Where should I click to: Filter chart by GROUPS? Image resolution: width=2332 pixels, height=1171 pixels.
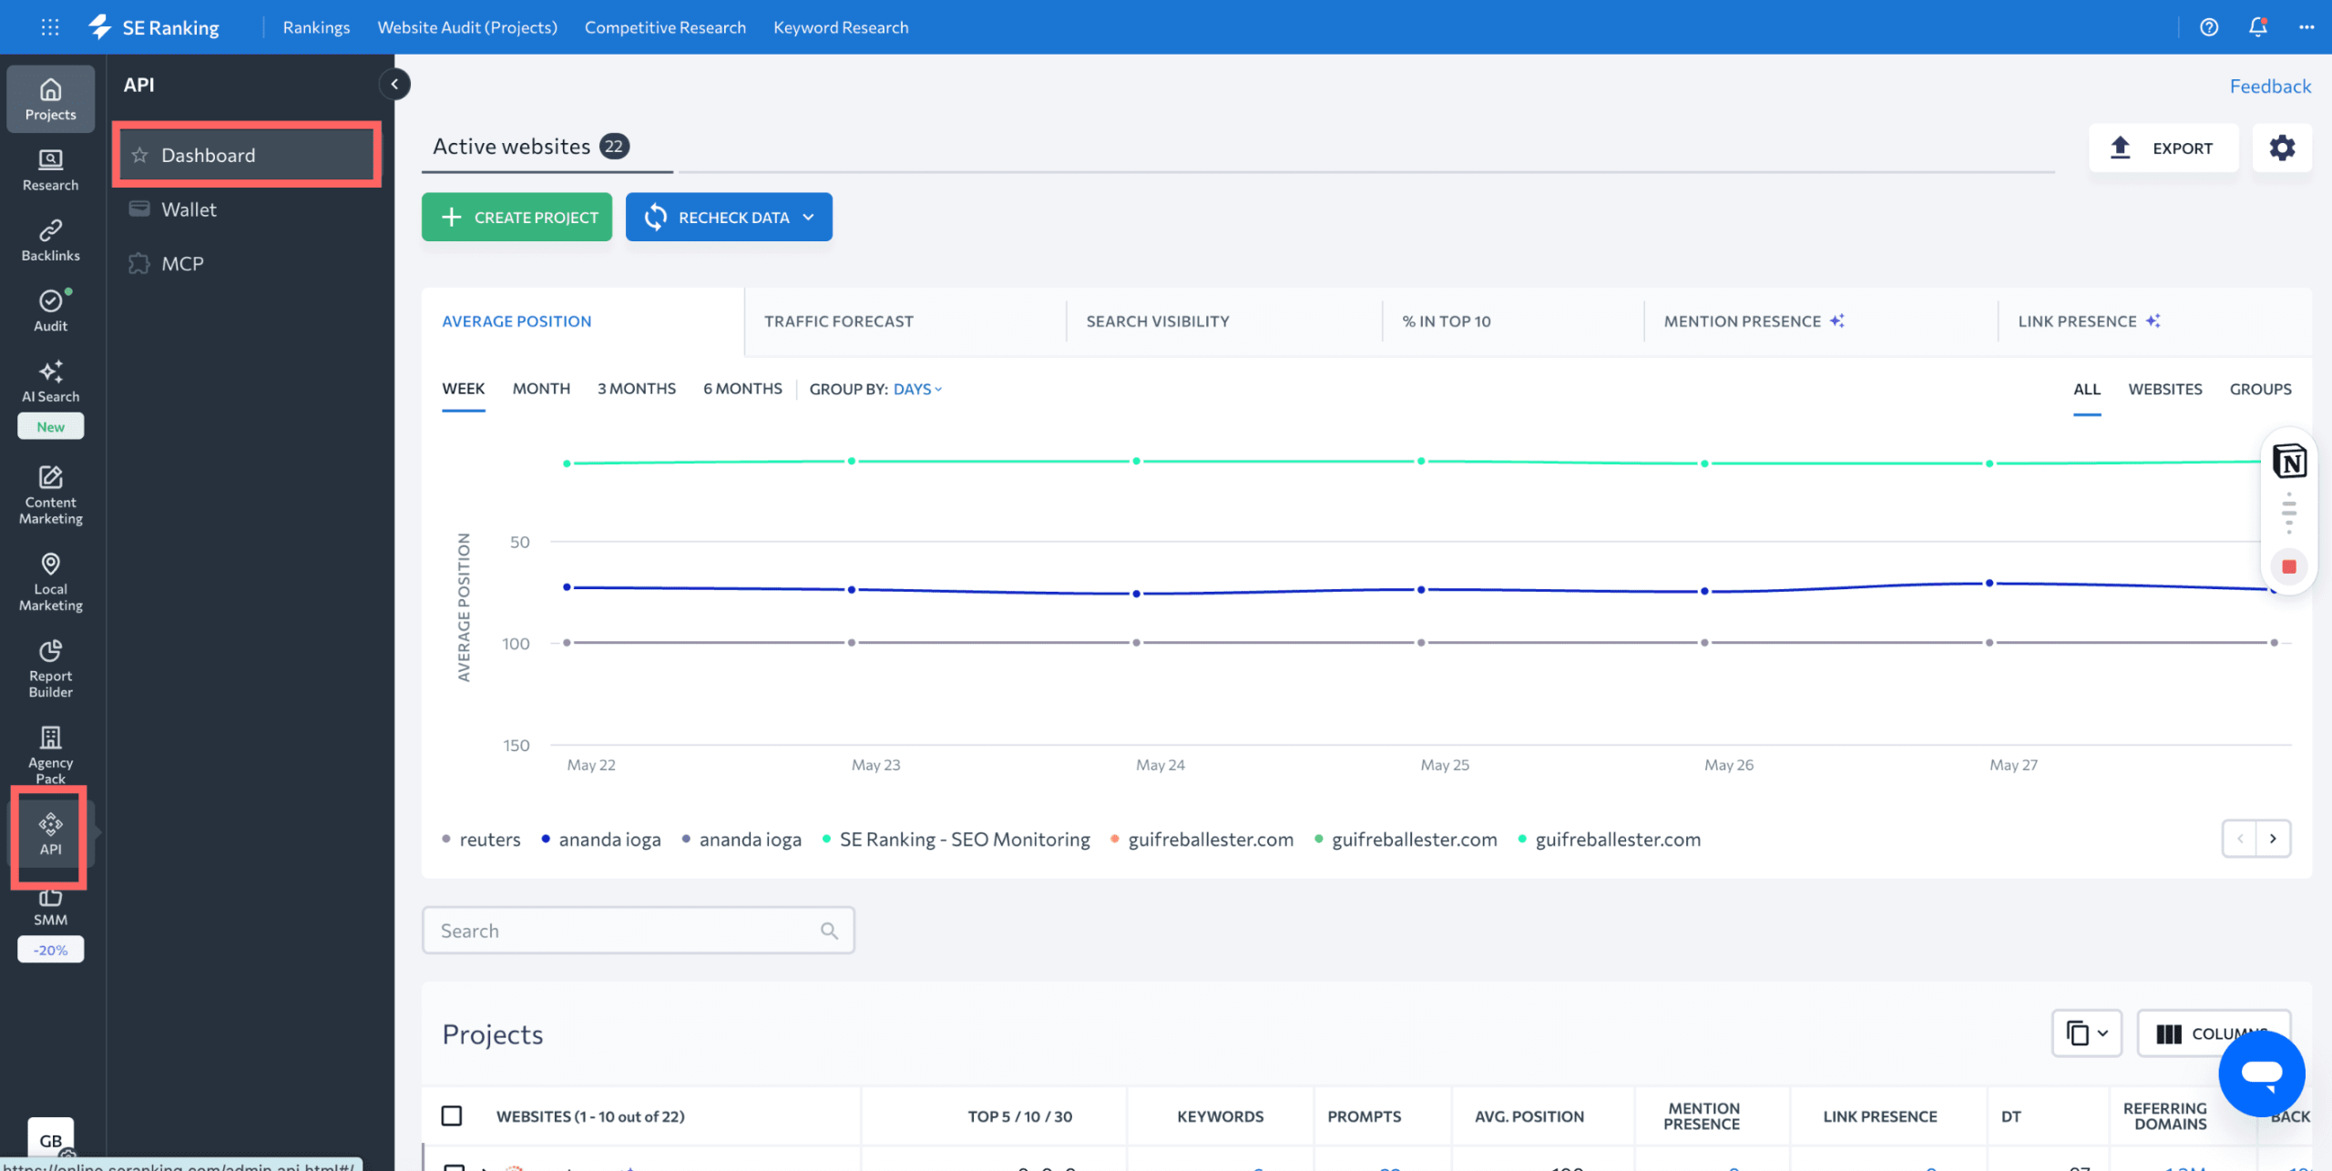pyautogui.click(x=2260, y=389)
